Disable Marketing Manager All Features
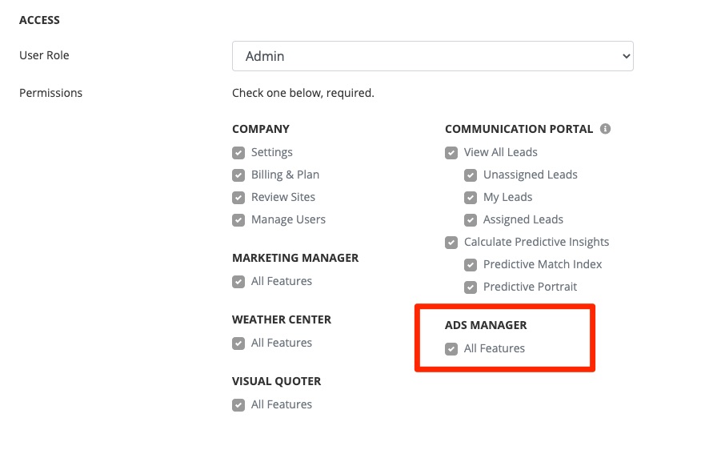 238,282
